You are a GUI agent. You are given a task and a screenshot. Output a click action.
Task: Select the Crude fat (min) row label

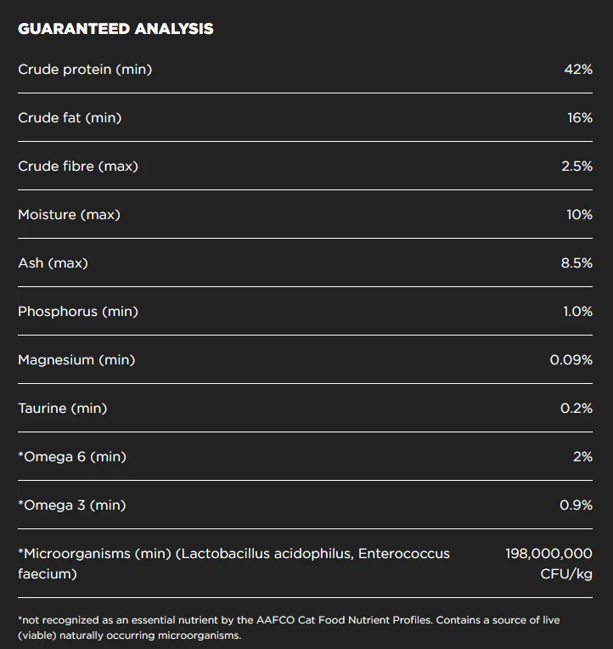click(70, 117)
